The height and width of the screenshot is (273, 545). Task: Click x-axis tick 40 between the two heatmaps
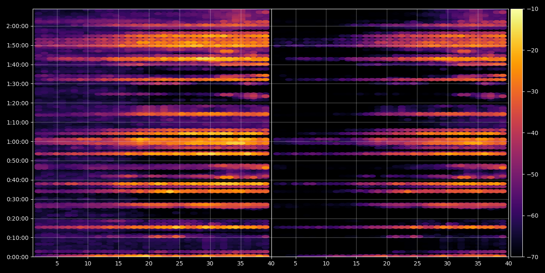tap(271, 263)
